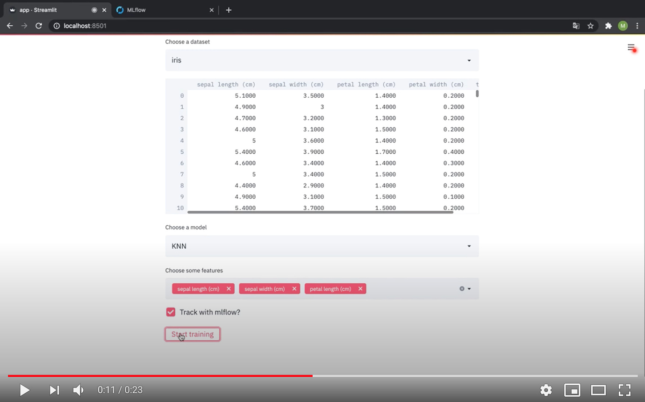645x402 pixels.
Task: Enter fullscreen with the expand icon
Action: pos(624,390)
